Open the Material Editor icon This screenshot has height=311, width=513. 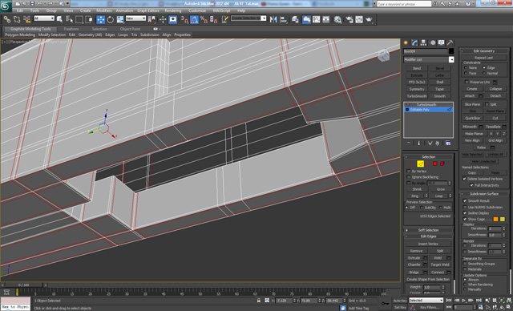(337, 19)
